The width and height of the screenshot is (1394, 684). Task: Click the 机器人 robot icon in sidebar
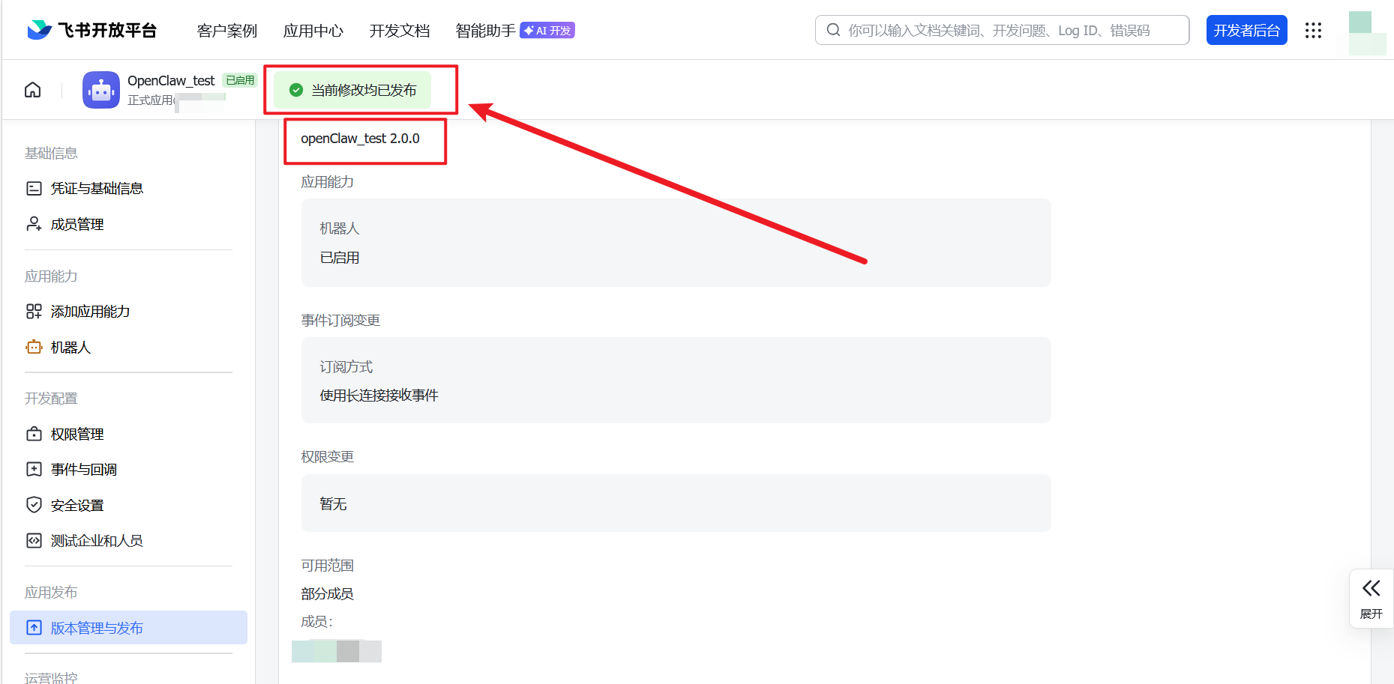[x=34, y=347]
